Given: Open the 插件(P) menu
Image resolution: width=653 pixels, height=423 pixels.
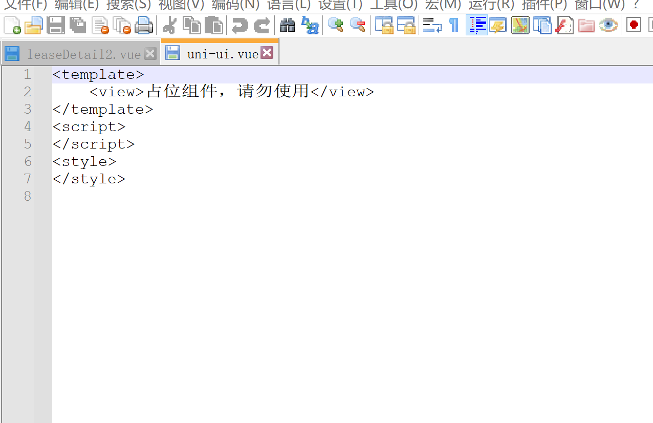Looking at the screenshot, I should (x=545, y=5).
